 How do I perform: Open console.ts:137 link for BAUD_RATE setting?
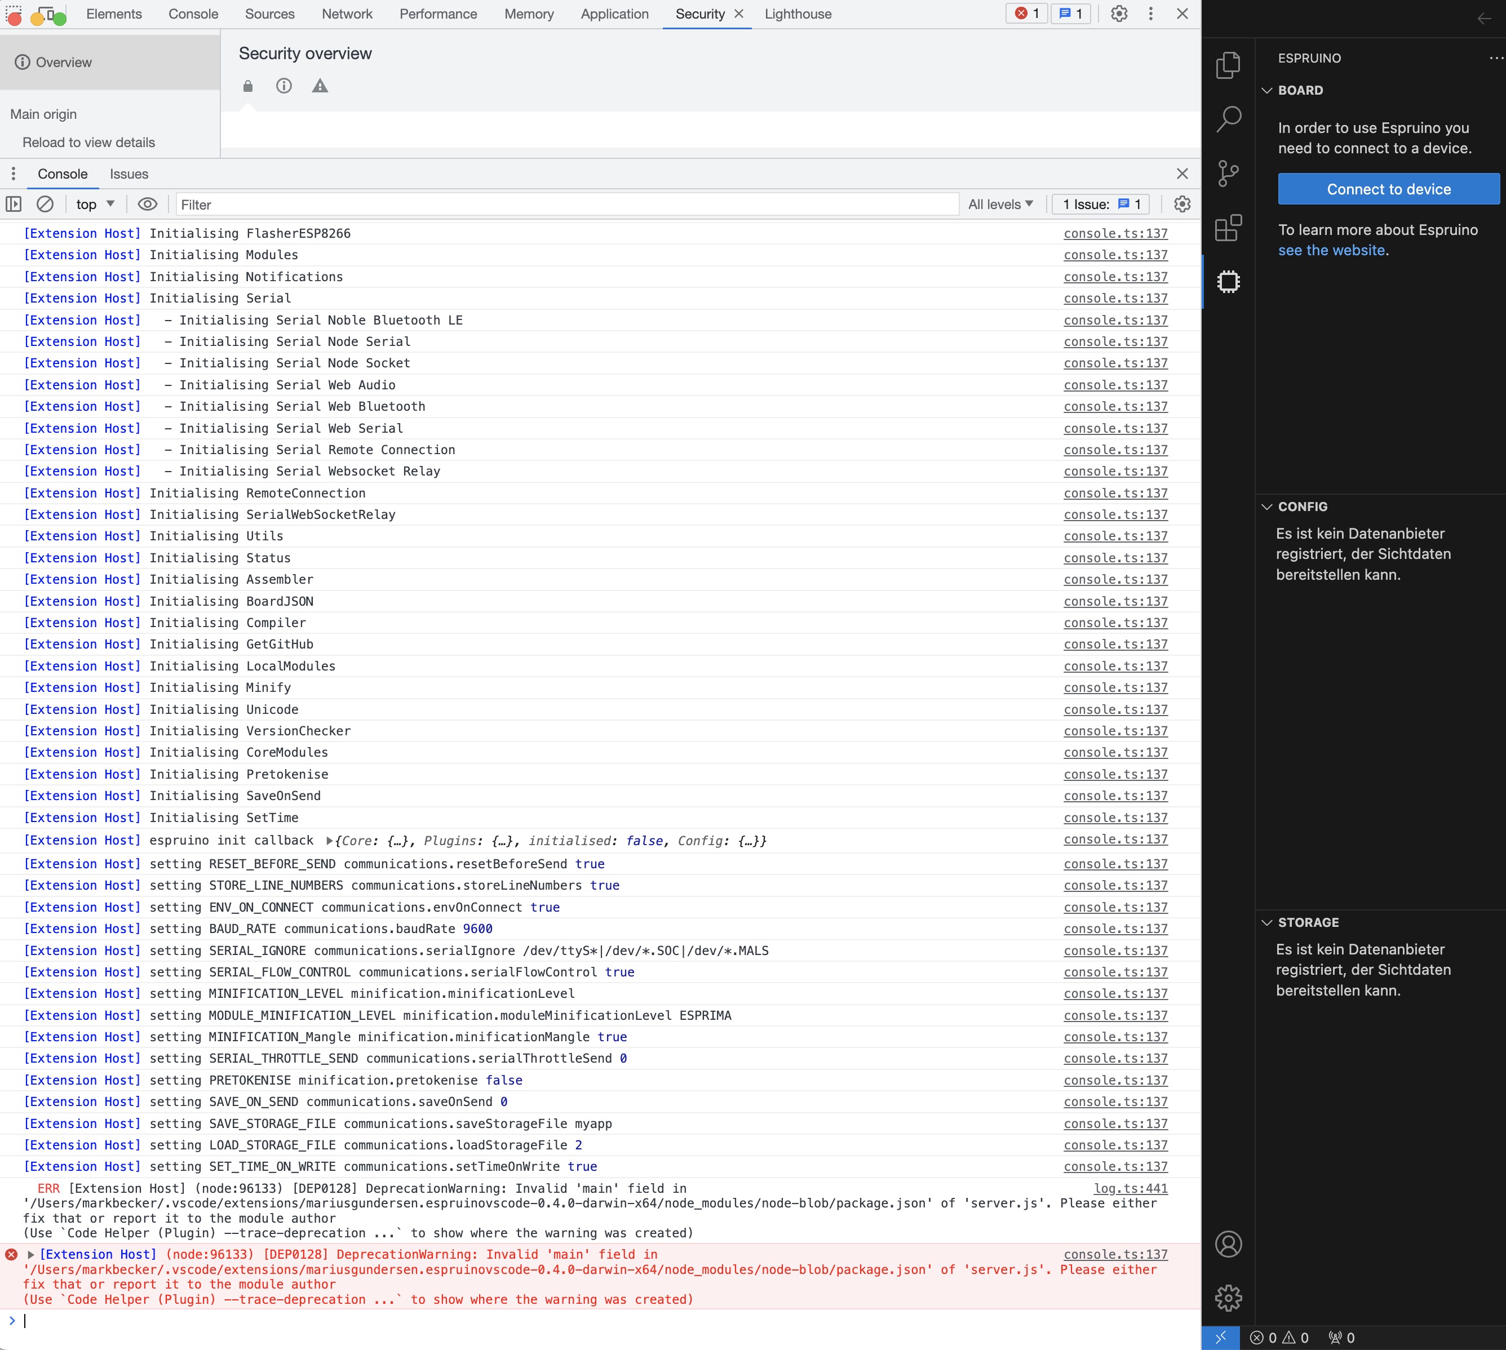coord(1115,929)
